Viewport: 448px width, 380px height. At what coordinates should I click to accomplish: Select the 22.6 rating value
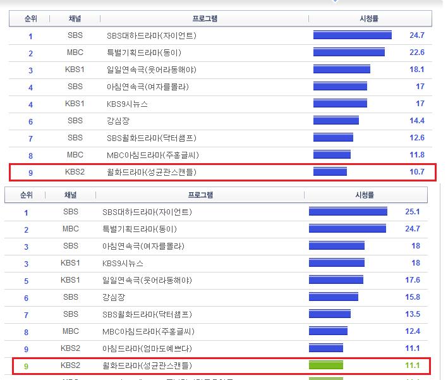pos(417,52)
